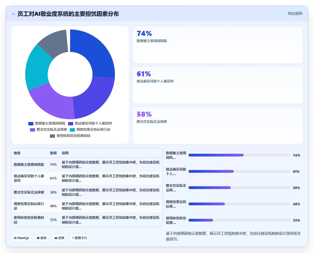Screen dimensions: 314x253
Task: Click the 33% progress bar
Action: coord(239,220)
